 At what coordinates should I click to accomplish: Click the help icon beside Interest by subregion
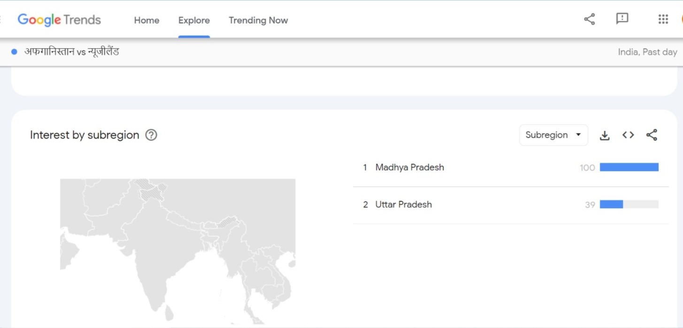coord(151,135)
